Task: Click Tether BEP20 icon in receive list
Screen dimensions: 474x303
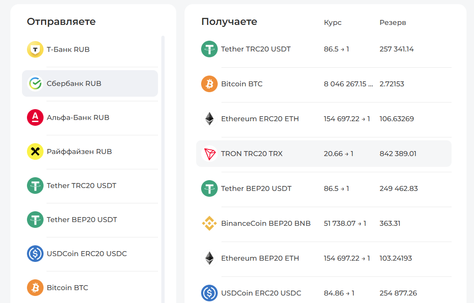Action: pyautogui.click(x=209, y=188)
